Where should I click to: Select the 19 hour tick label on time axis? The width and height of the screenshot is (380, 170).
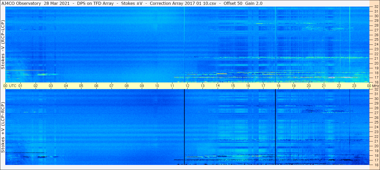tap(294, 86)
